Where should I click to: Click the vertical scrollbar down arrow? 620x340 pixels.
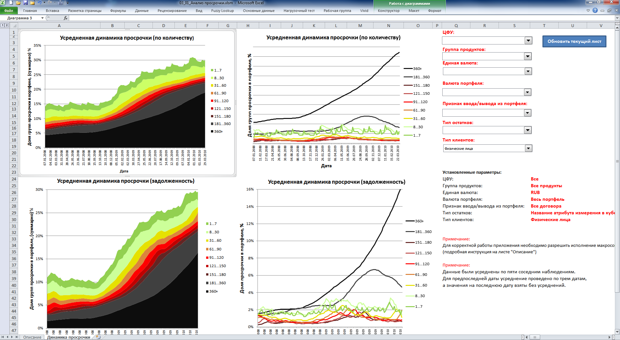click(x=617, y=332)
